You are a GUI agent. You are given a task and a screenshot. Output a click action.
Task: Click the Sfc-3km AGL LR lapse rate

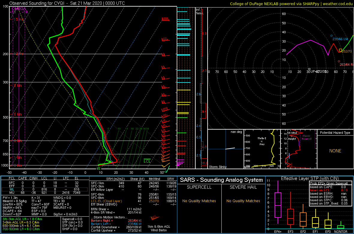[x=22, y=219]
